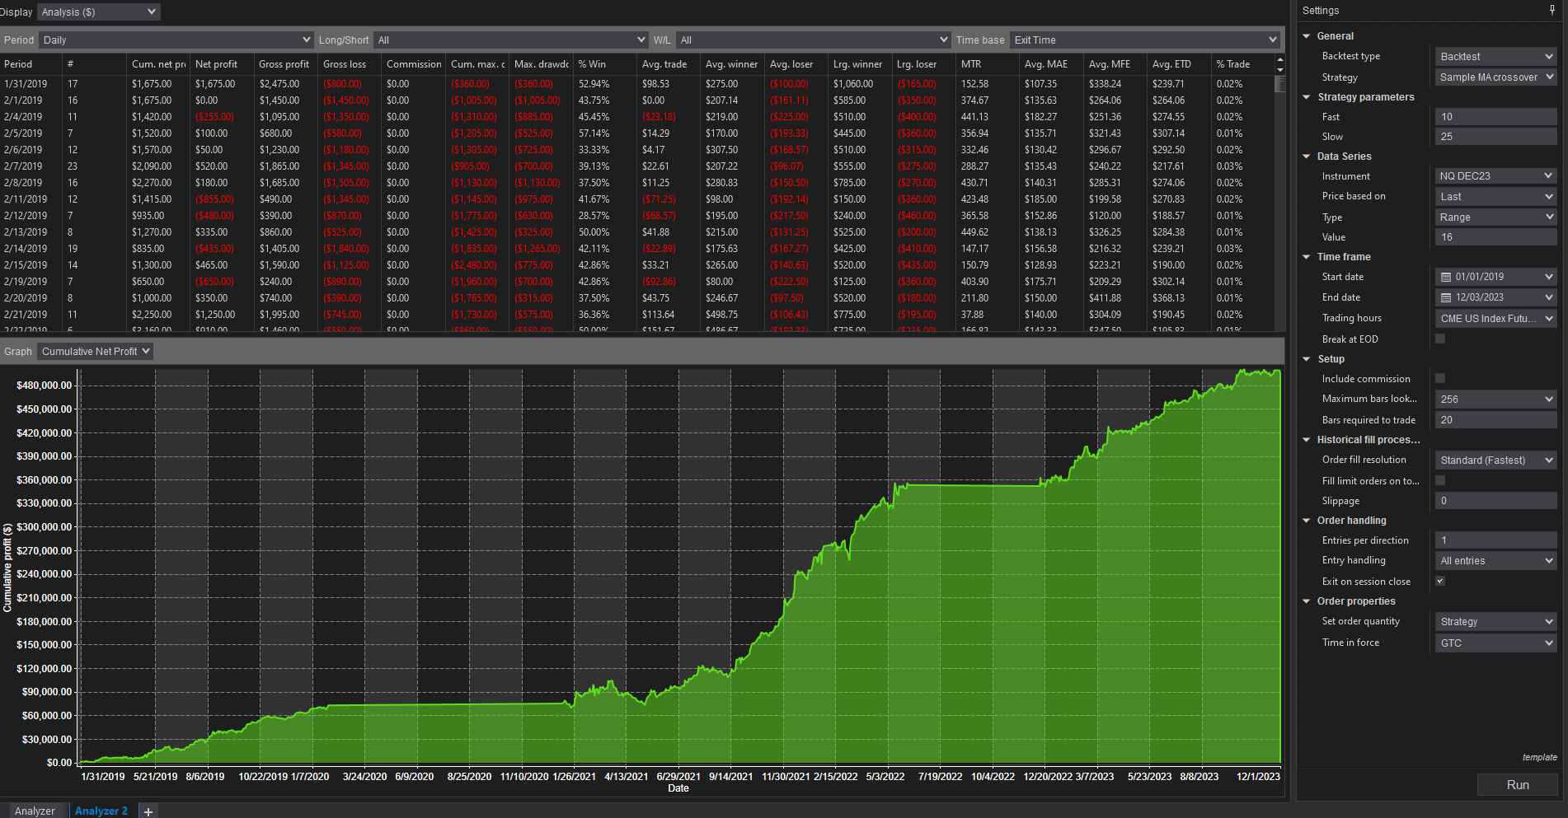The width and height of the screenshot is (1568, 818).
Task: Click the results table vertical scrollbar thumb
Action: [x=1279, y=84]
